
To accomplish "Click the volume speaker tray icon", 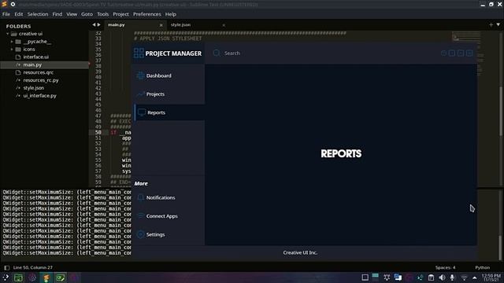I will pyautogui.click(x=442, y=277).
